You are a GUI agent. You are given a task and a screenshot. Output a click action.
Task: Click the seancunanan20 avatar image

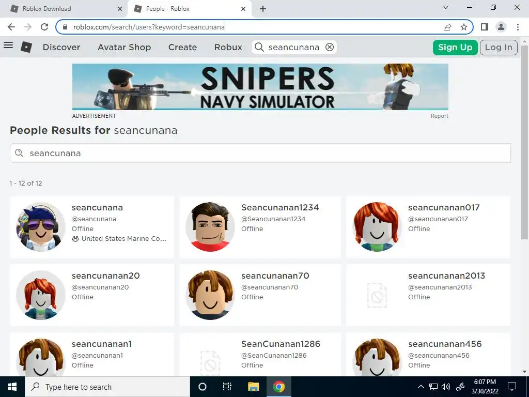pos(40,295)
